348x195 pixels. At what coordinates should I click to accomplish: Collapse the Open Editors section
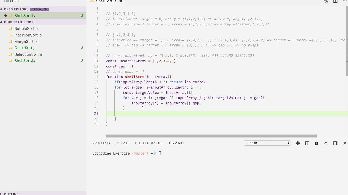[1, 9]
